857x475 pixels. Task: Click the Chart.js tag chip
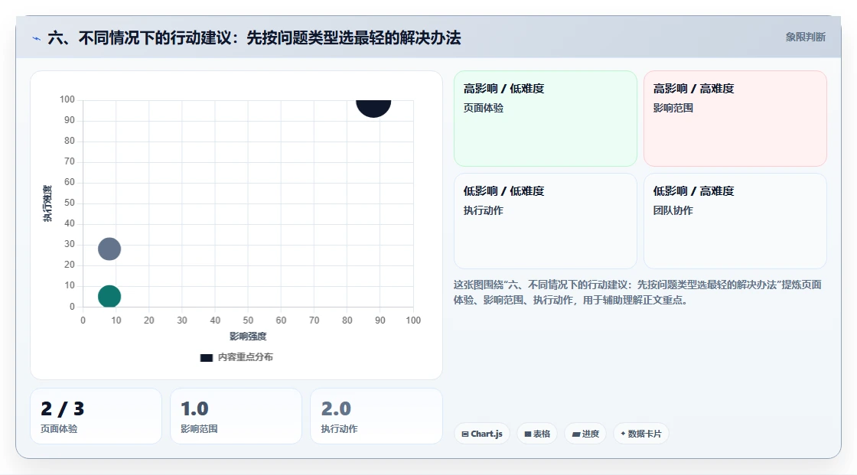coord(482,434)
